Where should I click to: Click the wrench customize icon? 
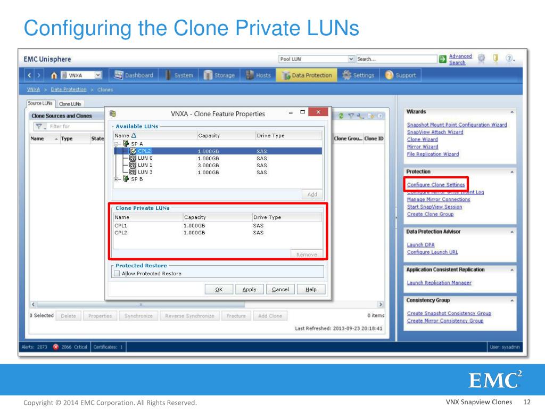[x=360, y=116]
